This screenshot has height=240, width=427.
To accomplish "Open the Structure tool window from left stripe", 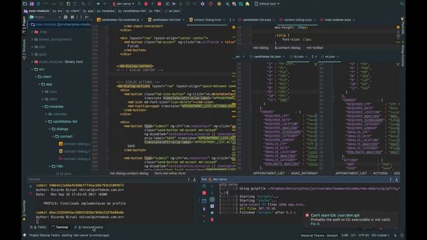I will (24, 49).
